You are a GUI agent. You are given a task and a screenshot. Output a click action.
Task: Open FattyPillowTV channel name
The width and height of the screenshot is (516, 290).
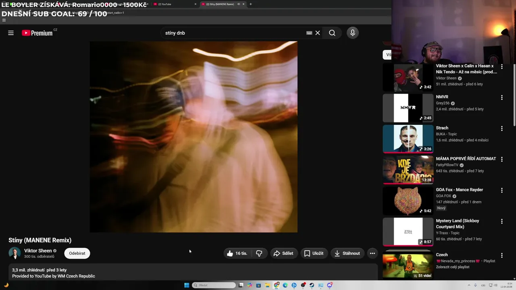[x=447, y=165]
